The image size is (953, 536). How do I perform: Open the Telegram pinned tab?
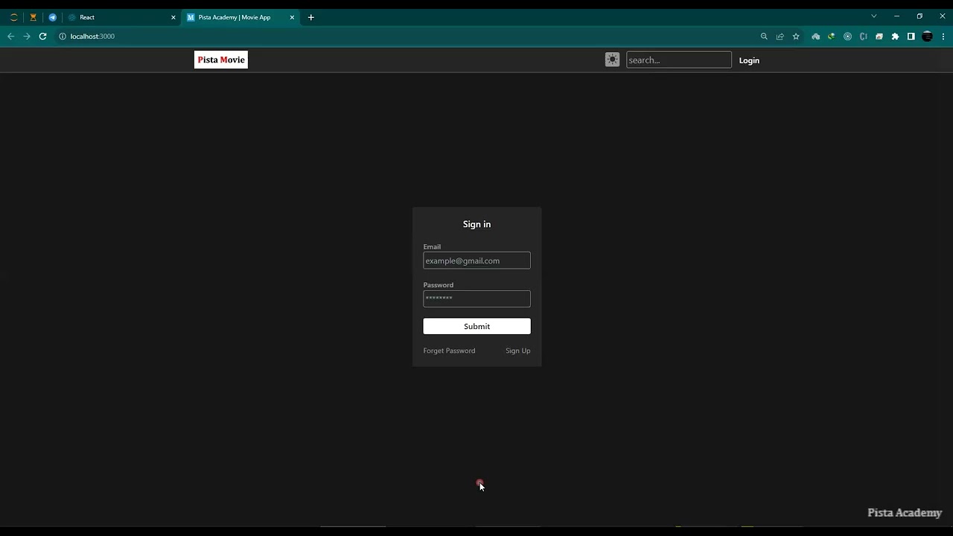pyautogui.click(x=52, y=17)
